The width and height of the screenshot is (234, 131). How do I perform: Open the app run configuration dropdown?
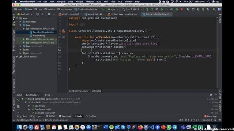click(113, 9)
